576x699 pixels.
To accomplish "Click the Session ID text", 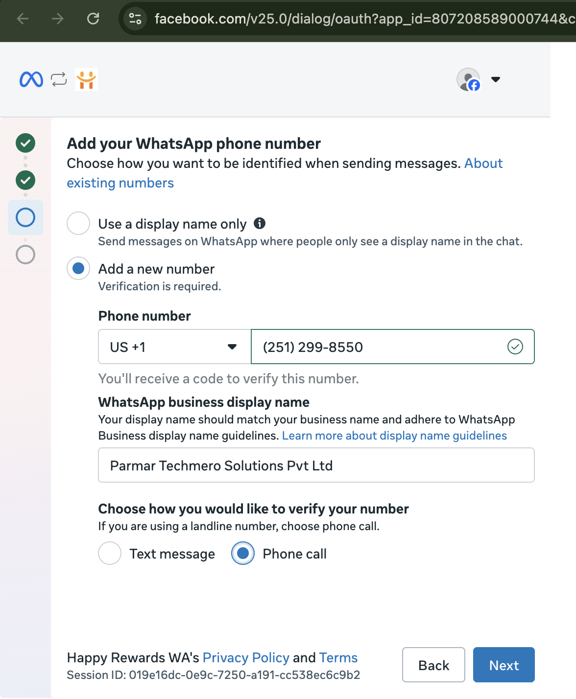I will tap(214, 675).
